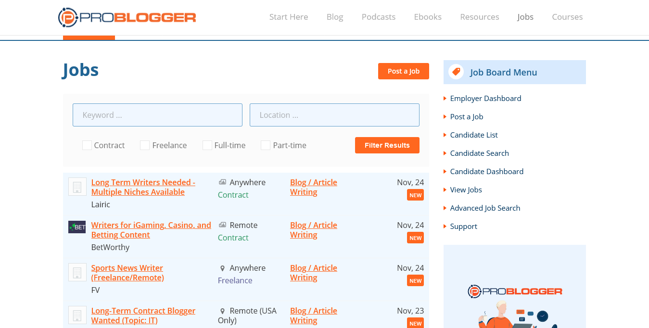Click the Freelance label in Sports News Writer row
The width and height of the screenshot is (649, 328).
pos(235,280)
